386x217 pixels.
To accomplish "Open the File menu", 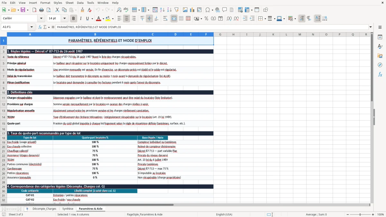I will [x=4, y=3].
